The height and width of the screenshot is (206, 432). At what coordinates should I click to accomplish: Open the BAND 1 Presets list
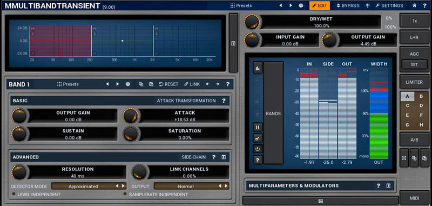click(x=68, y=84)
